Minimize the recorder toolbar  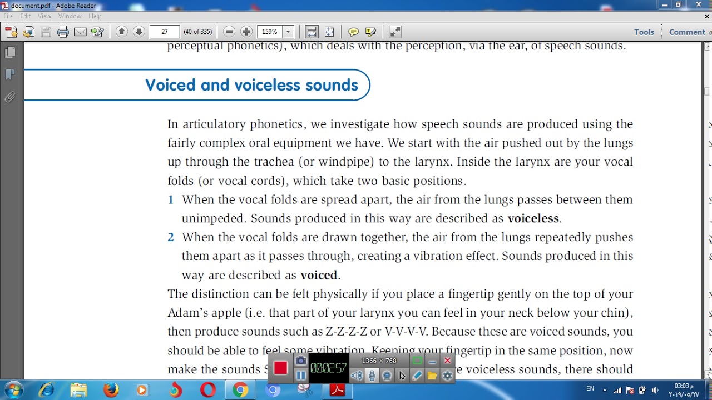[x=432, y=361]
